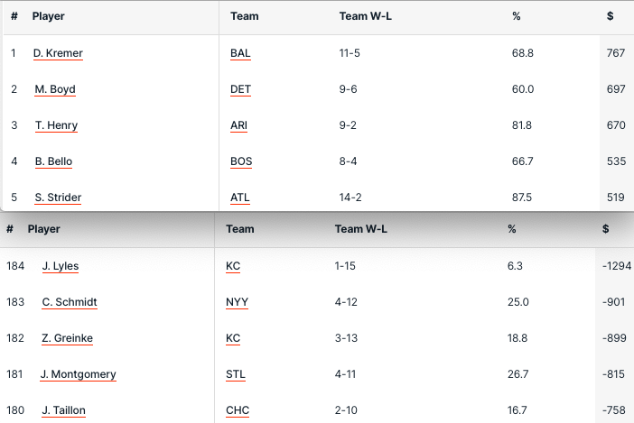Screen dimensions: 634x423
Task: Select J. Montgomery player link
Action: pyautogui.click(x=78, y=374)
